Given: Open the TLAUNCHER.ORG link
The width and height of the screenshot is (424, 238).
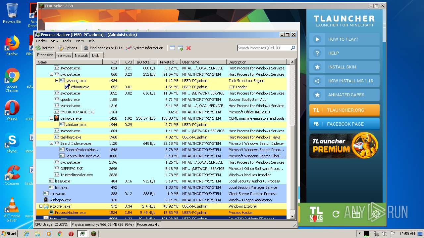Looking at the screenshot, I should (x=344, y=110).
